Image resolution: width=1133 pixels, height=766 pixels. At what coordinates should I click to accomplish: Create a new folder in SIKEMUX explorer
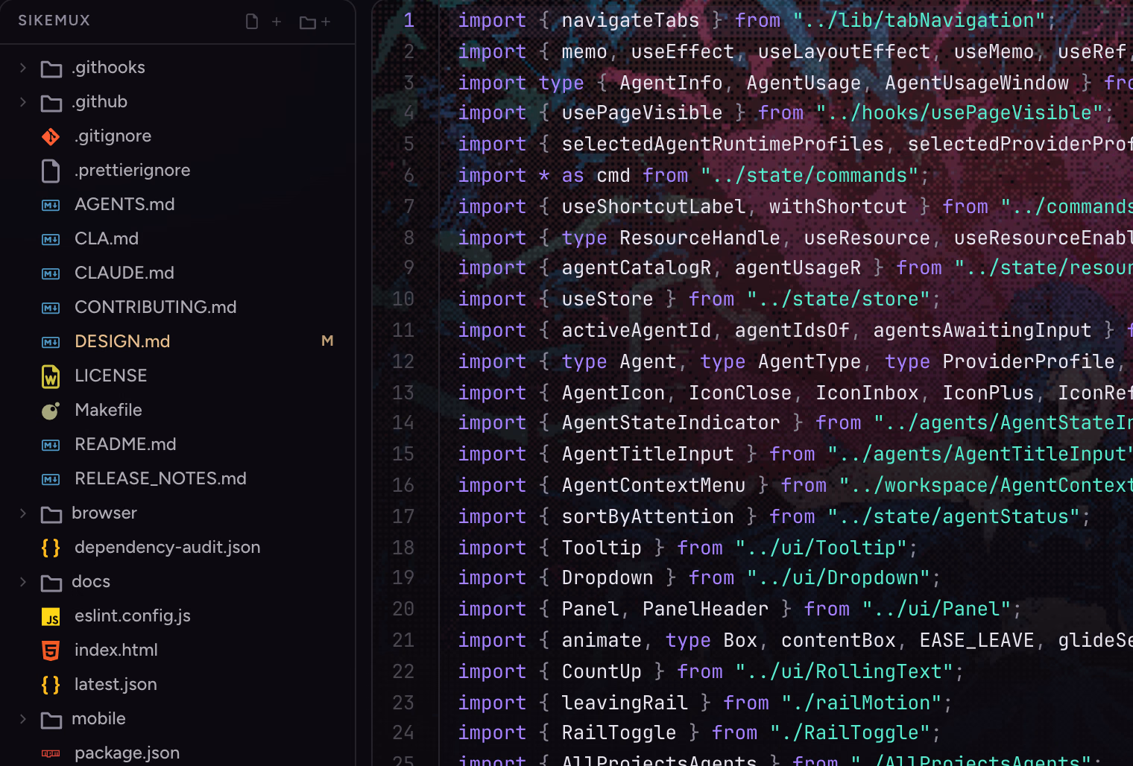(315, 22)
